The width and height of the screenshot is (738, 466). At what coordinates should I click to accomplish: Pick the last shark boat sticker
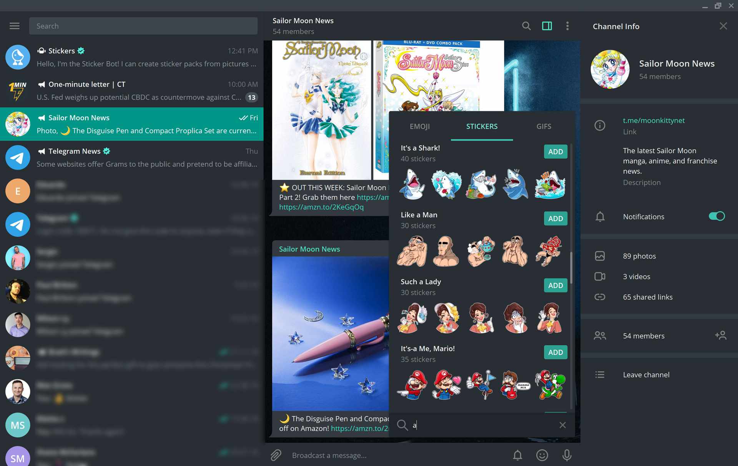[x=550, y=184]
